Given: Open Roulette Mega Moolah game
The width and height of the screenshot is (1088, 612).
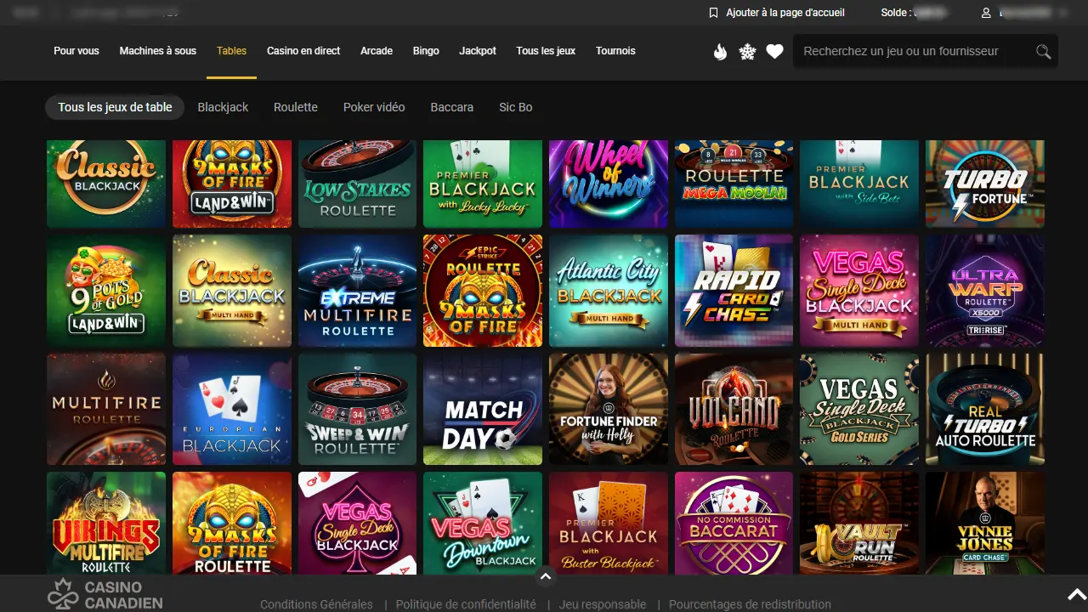Looking at the screenshot, I should coord(734,184).
